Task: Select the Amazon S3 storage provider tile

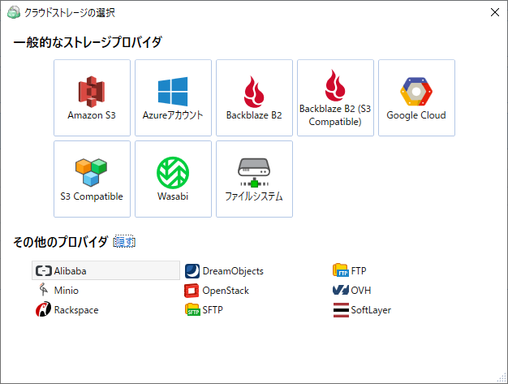Action: click(92, 98)
